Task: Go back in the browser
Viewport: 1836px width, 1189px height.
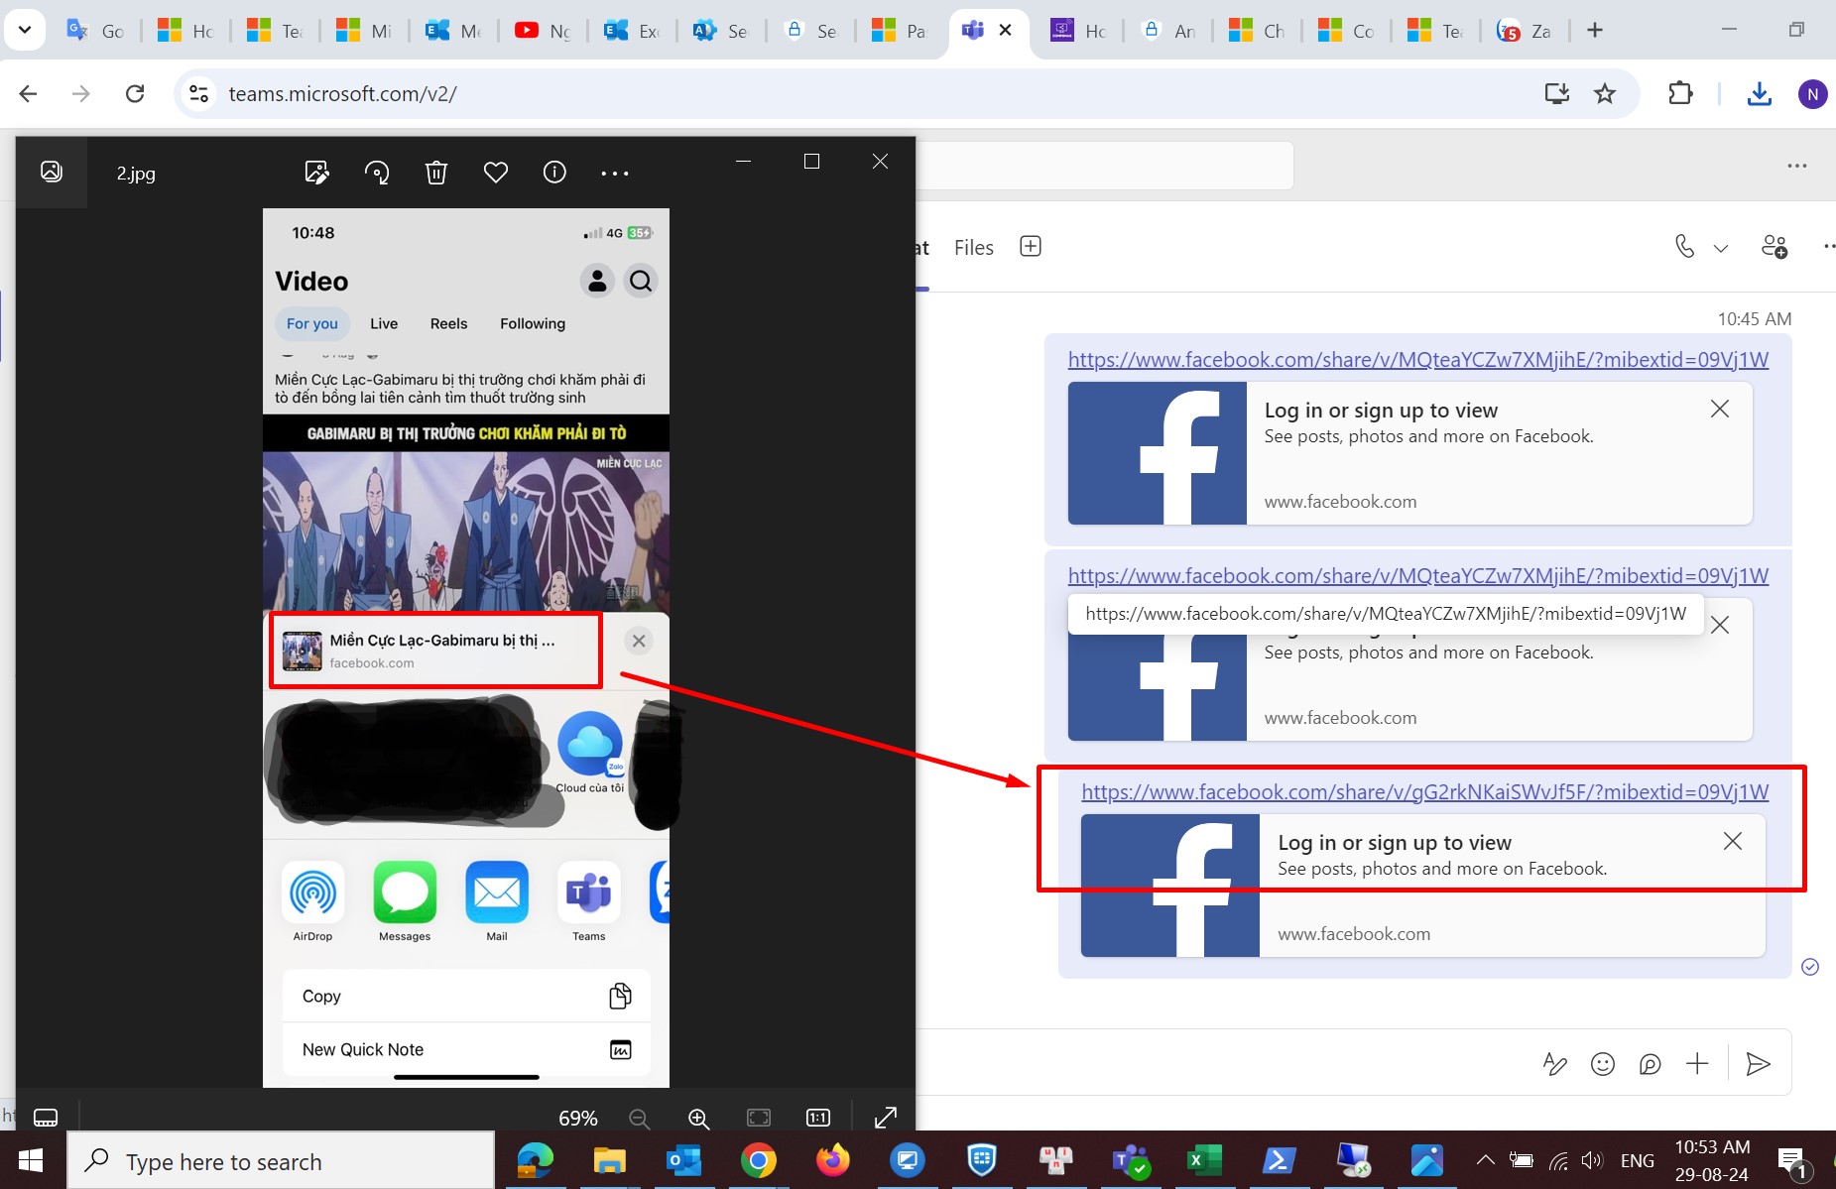Action: coord(28,94)
